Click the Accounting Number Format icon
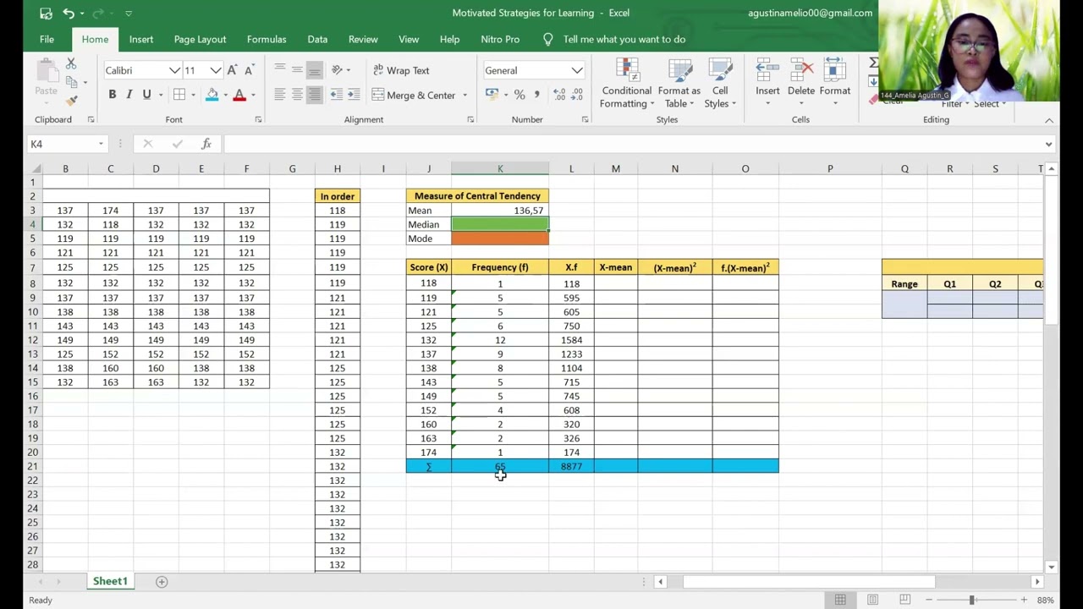 492,95
